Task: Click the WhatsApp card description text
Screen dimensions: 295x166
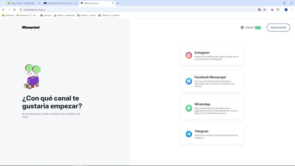Action: [216, 111]
